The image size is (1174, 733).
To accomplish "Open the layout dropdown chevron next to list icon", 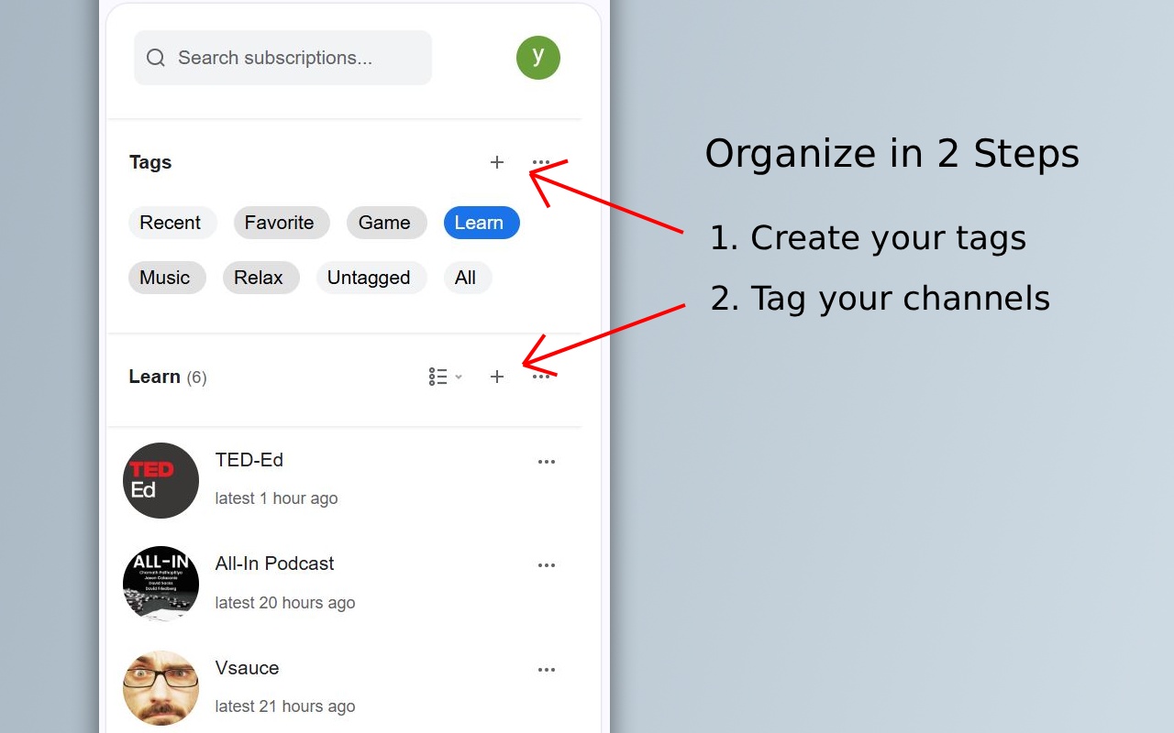I will click(x=459, y=376).
